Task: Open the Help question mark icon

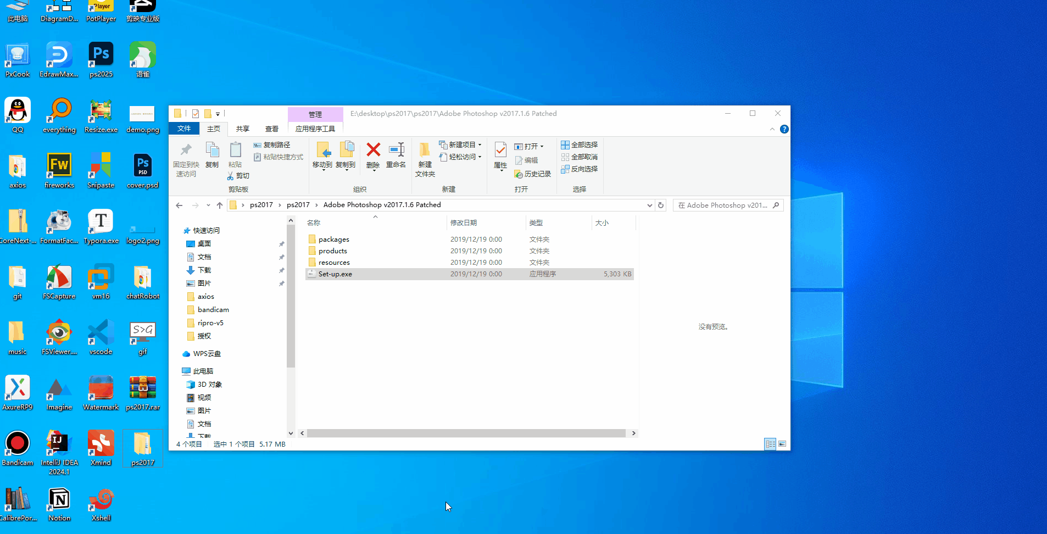Action: pyautogui.click(x=784, y=129)
